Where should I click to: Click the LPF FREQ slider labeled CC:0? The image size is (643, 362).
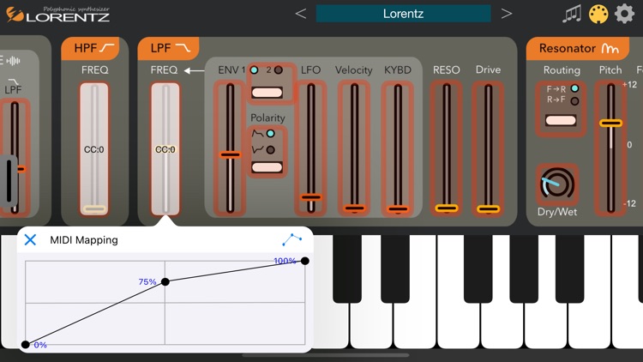pos(165,149)
